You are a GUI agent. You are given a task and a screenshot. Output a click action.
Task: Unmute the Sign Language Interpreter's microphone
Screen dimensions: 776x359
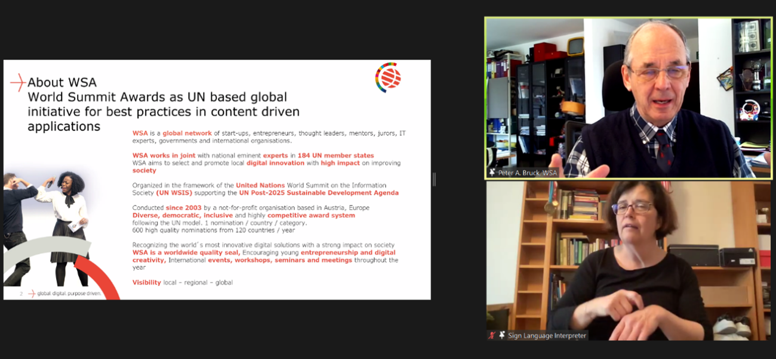click(x=491, y=335)
